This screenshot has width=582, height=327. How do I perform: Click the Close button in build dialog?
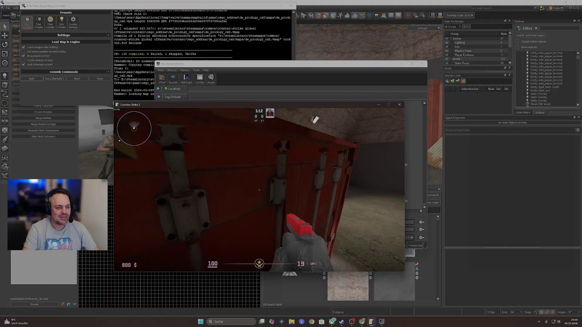(100, 79)
